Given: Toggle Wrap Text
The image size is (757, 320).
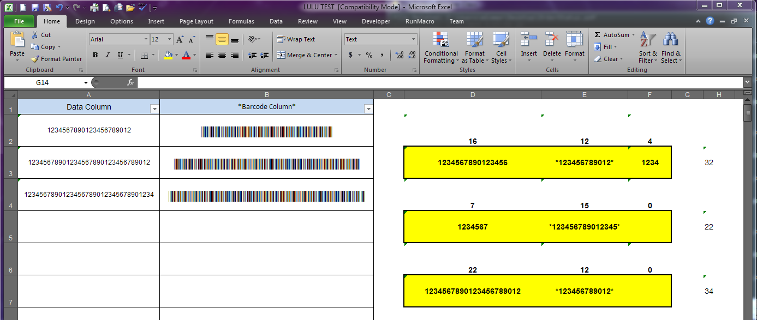Looking at the screenshot, I should 296,39.
